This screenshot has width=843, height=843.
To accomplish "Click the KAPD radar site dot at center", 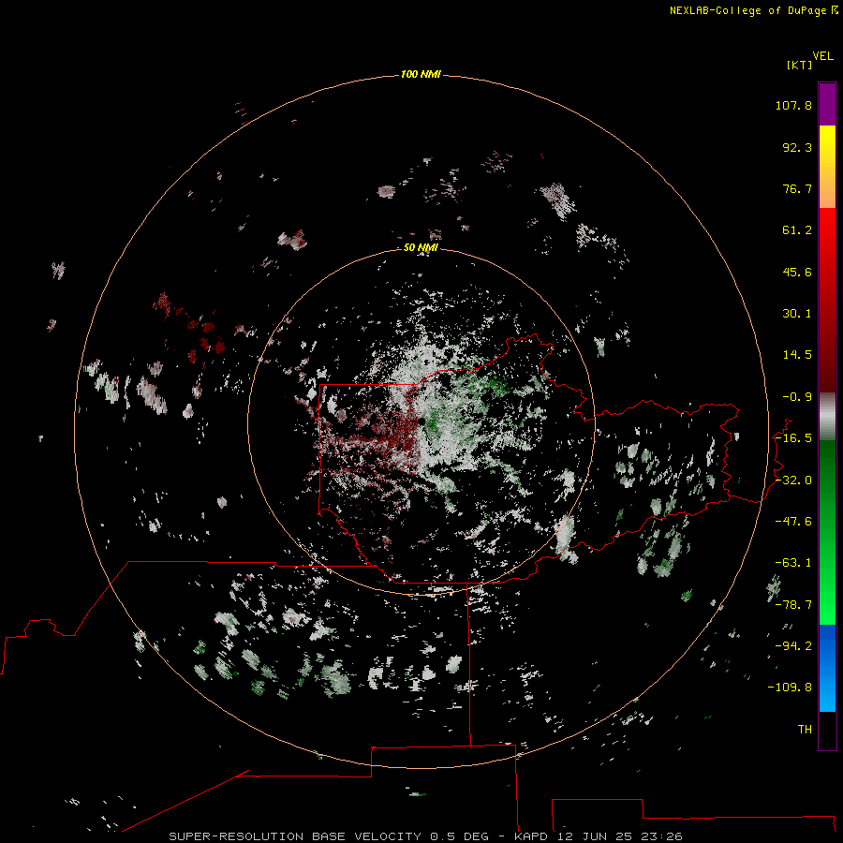I will 422,421.
